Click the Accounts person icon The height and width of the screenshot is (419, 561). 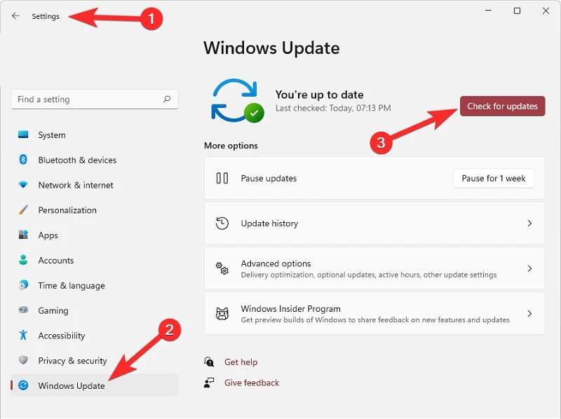point(23,260)
